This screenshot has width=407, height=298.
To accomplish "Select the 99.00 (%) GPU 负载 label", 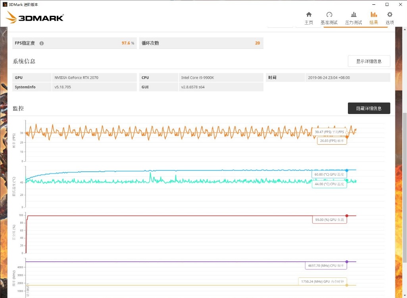I will point(330,219).
